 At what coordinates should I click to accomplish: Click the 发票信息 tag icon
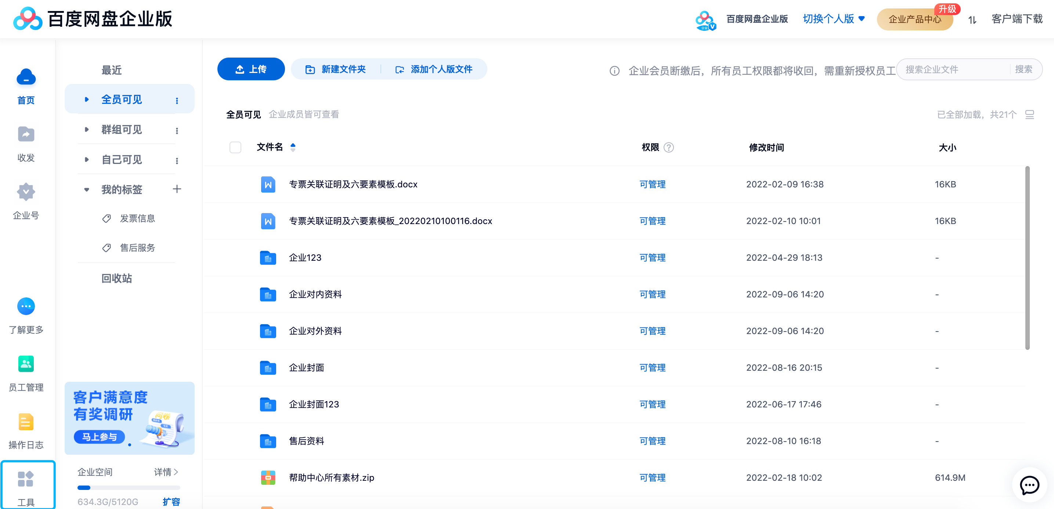[107, 219]
